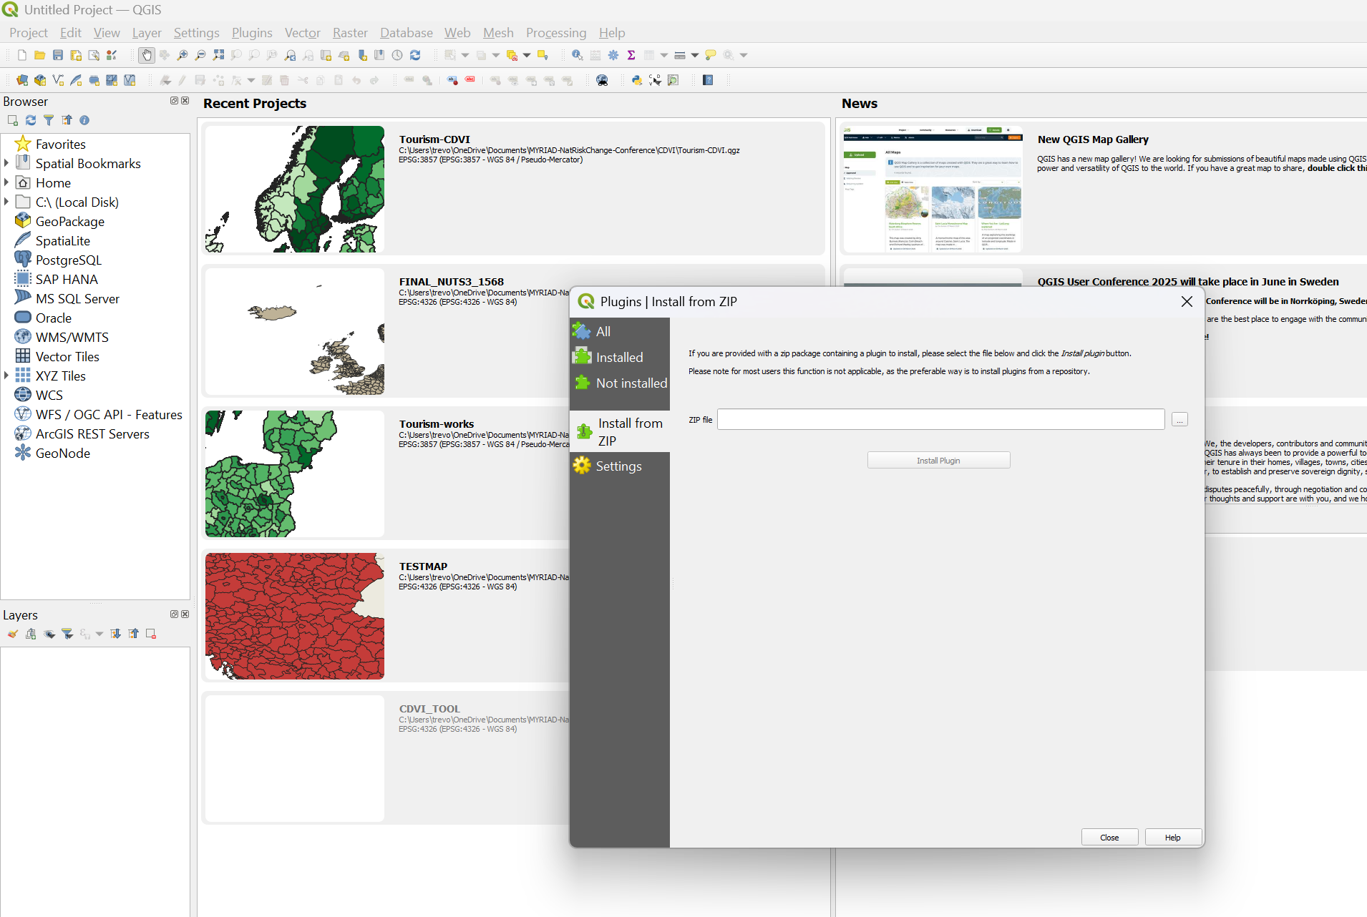The image size is (1367, 917).
Task: Open filter-legend-by-expression dropdown in Layers
Action: (99, 634)
